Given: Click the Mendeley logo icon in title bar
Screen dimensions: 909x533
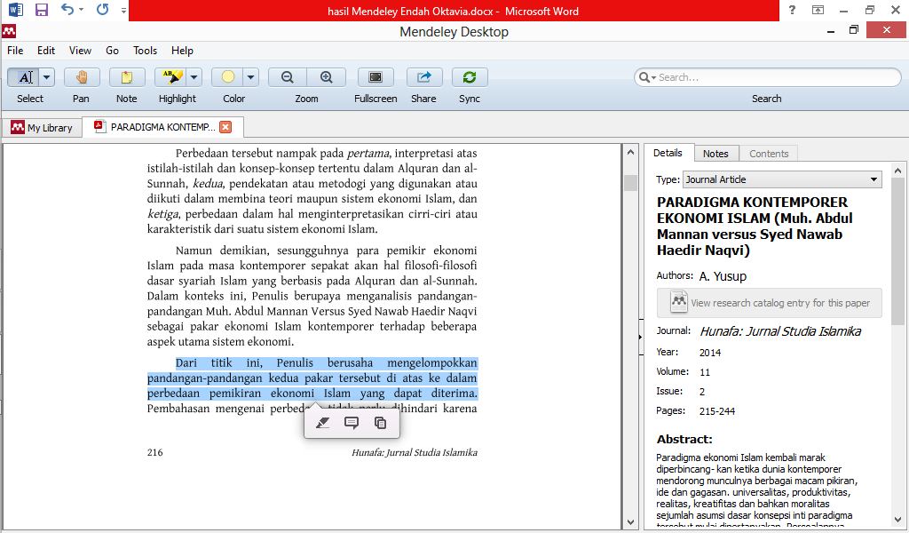Looking at the screenshot, I should [9, 31].
